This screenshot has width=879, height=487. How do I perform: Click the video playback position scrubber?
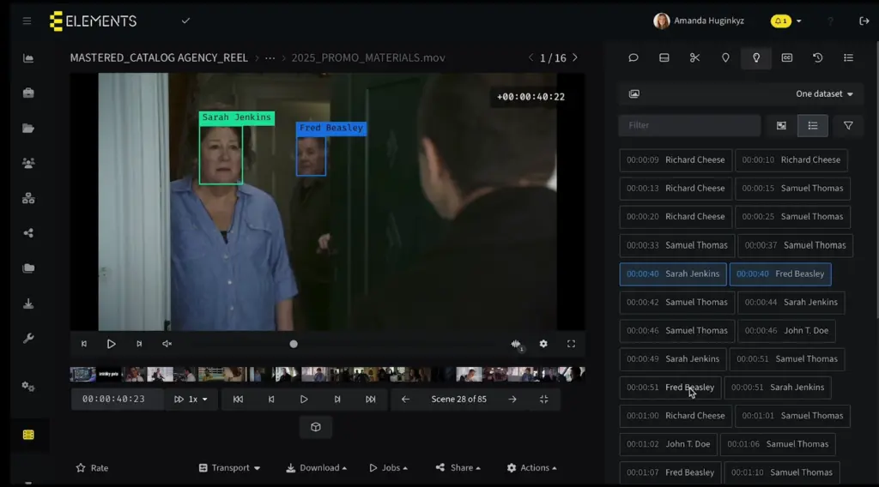click(x=294, y=344)
